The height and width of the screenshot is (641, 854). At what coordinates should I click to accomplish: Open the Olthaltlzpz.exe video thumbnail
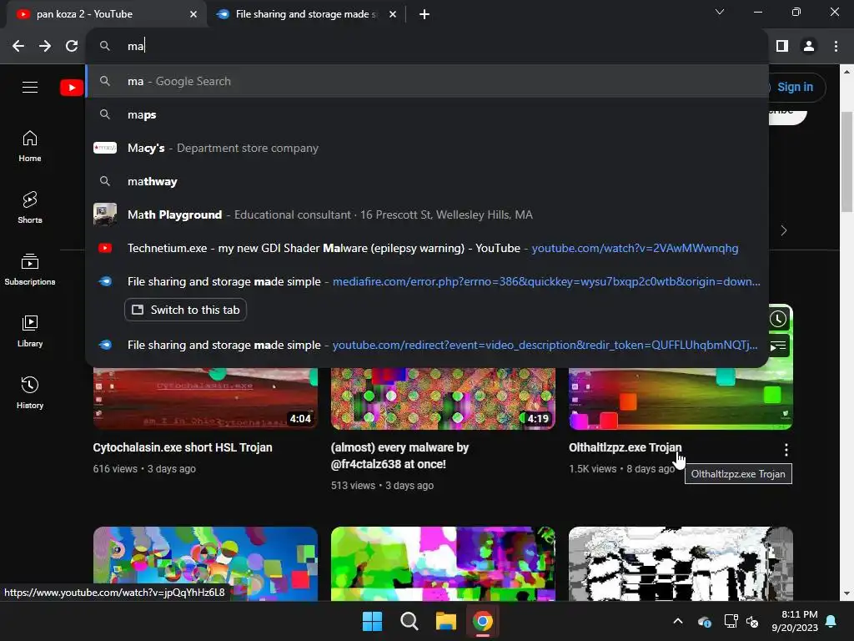click(681, 398)
